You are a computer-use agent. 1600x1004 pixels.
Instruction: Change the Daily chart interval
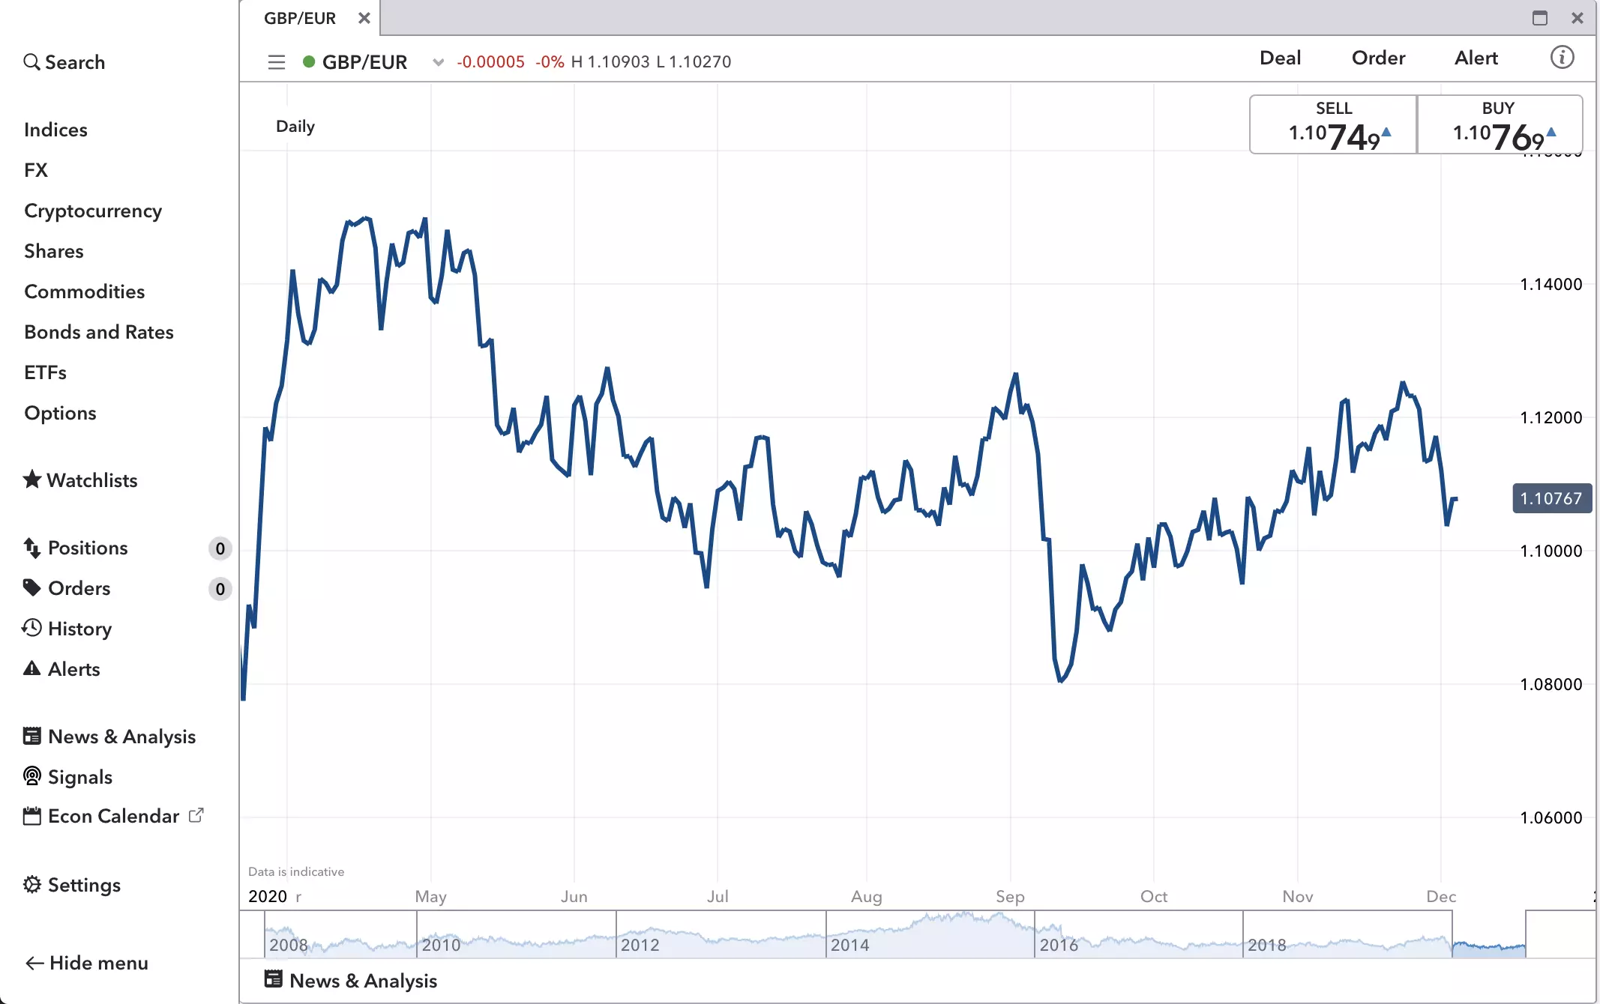pyautogui.click(x=295, y=127)
